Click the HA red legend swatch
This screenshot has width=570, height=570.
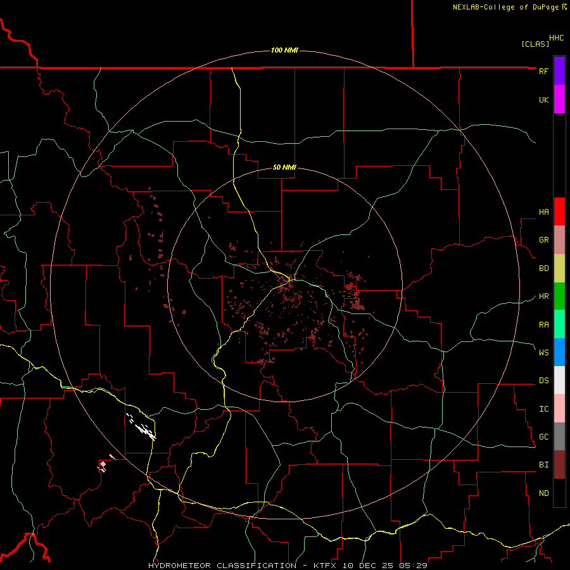point(559,212)
